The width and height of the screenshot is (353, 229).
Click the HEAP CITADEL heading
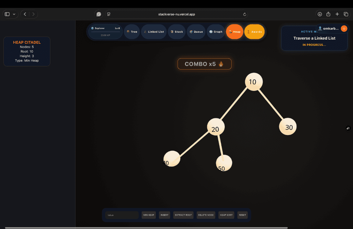[27, 42]
